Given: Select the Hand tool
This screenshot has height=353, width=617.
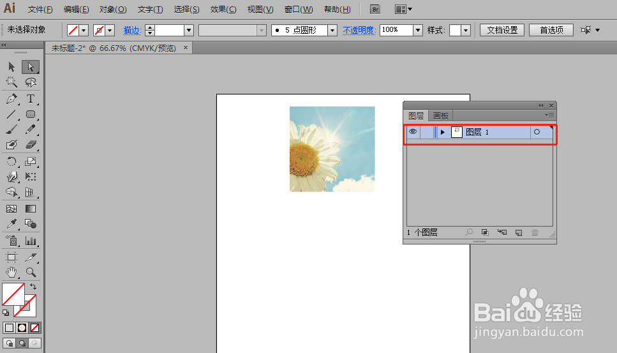Looking at the screenshot, I should click(11, 273).
